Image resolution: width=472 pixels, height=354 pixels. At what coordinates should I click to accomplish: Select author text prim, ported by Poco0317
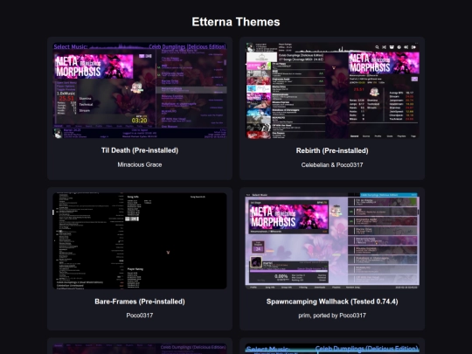click(332, 316)
